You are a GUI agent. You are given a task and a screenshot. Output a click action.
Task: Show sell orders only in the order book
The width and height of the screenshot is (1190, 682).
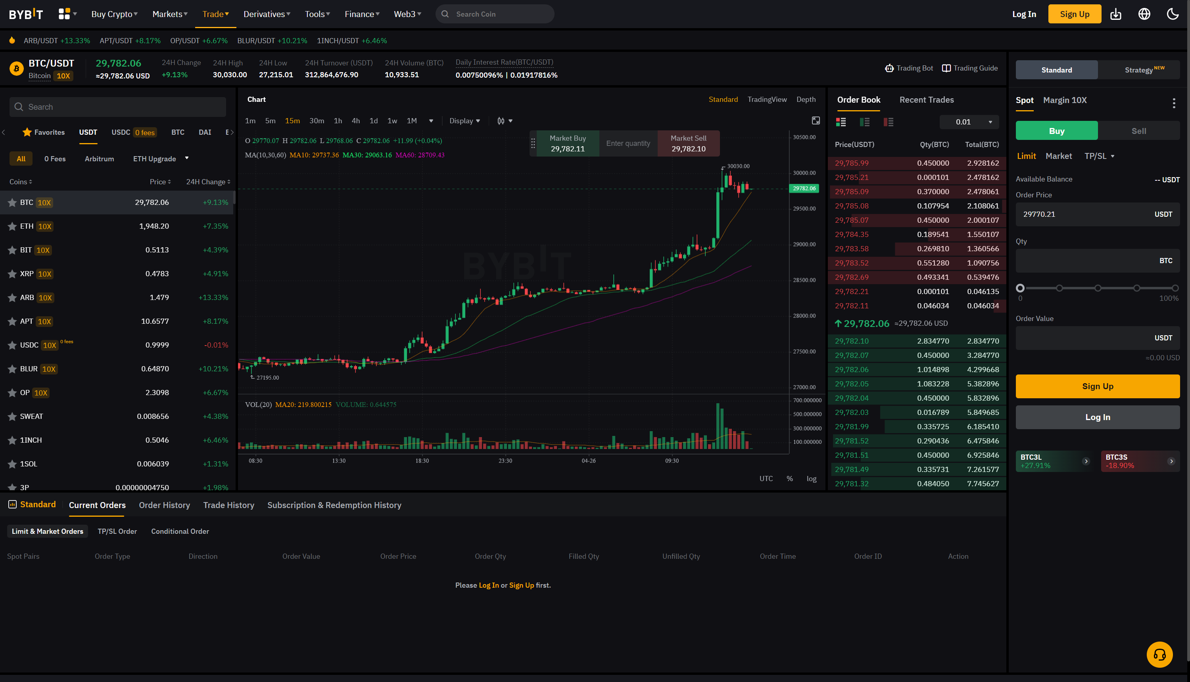(888, 122)
